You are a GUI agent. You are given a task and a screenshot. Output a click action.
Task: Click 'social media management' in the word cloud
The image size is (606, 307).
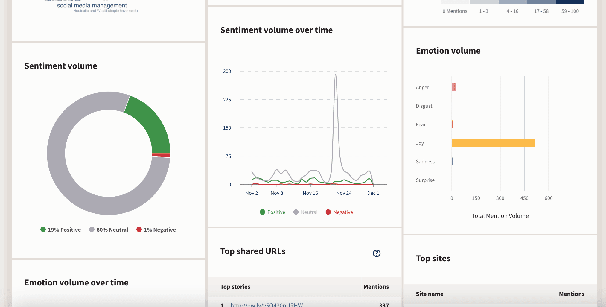[x=92, y=5]
